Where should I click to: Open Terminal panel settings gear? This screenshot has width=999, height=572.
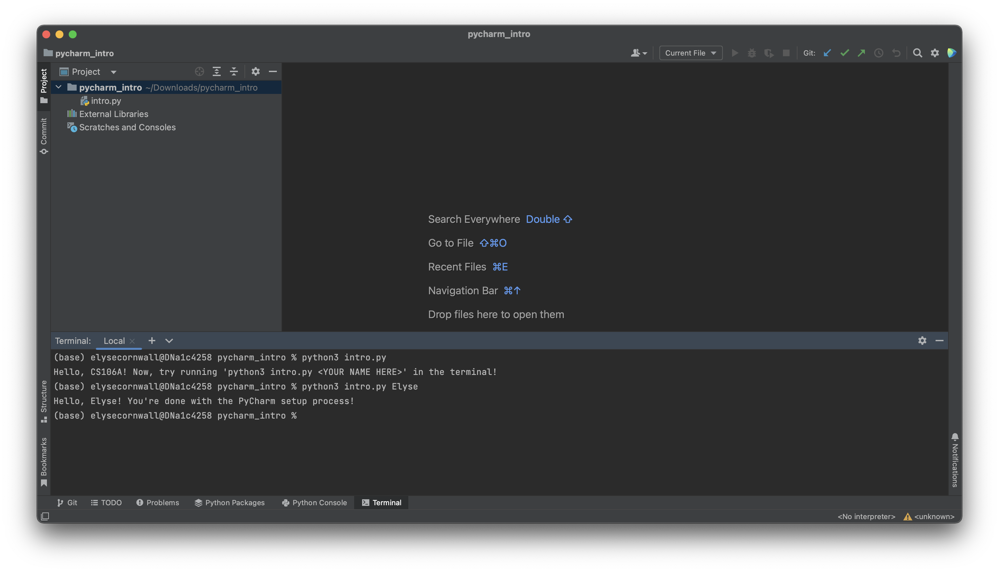(x=922, y=341)
